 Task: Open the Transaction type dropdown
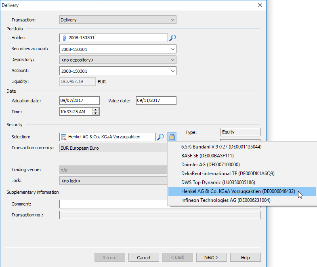(x=173, y=20)
